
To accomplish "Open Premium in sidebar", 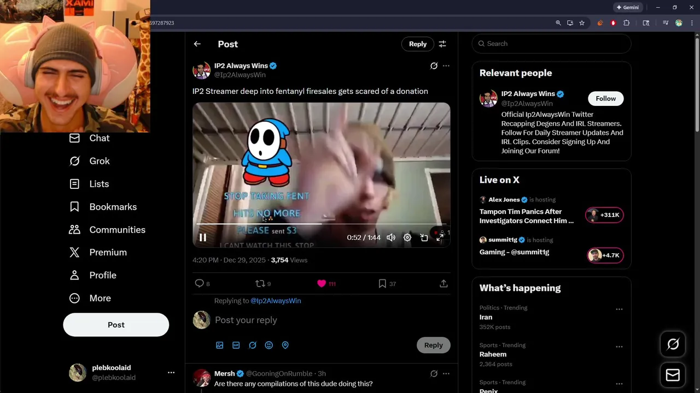I will 98,252.
